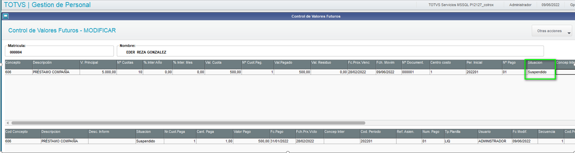The width and height of the screenshot is (575, 153).
Task: Select the 10 cuotas cell
Action: pos(130,72)
